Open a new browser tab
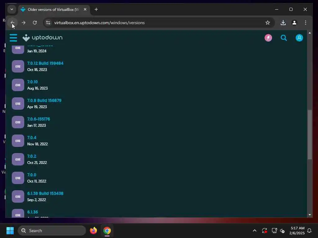 coord(96,10)
